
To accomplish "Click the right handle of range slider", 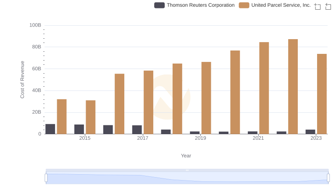I will coord(328,178).
